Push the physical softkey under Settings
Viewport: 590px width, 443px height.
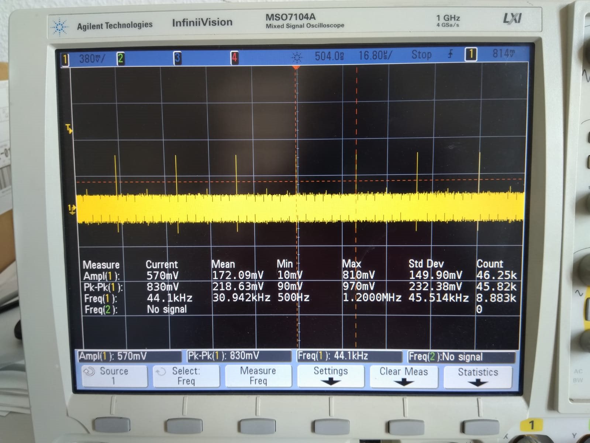coord(332,427)
